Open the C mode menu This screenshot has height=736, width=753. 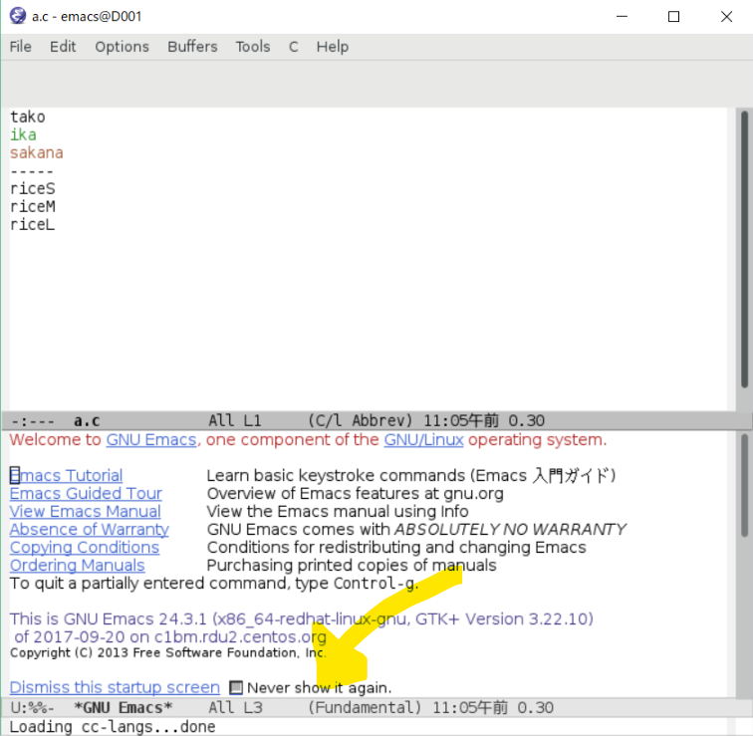tap(294, 47)
